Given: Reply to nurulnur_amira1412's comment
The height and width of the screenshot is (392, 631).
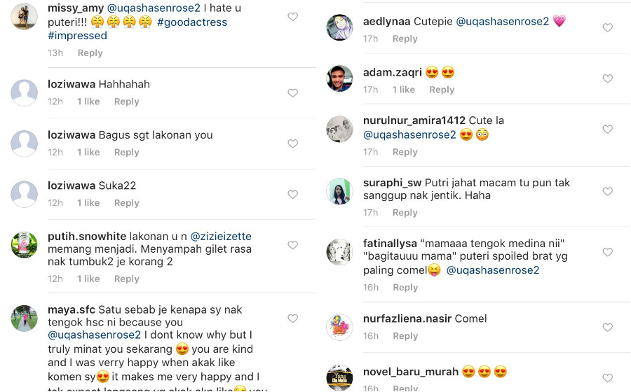Looking at the screenshot, I should 405,152.
